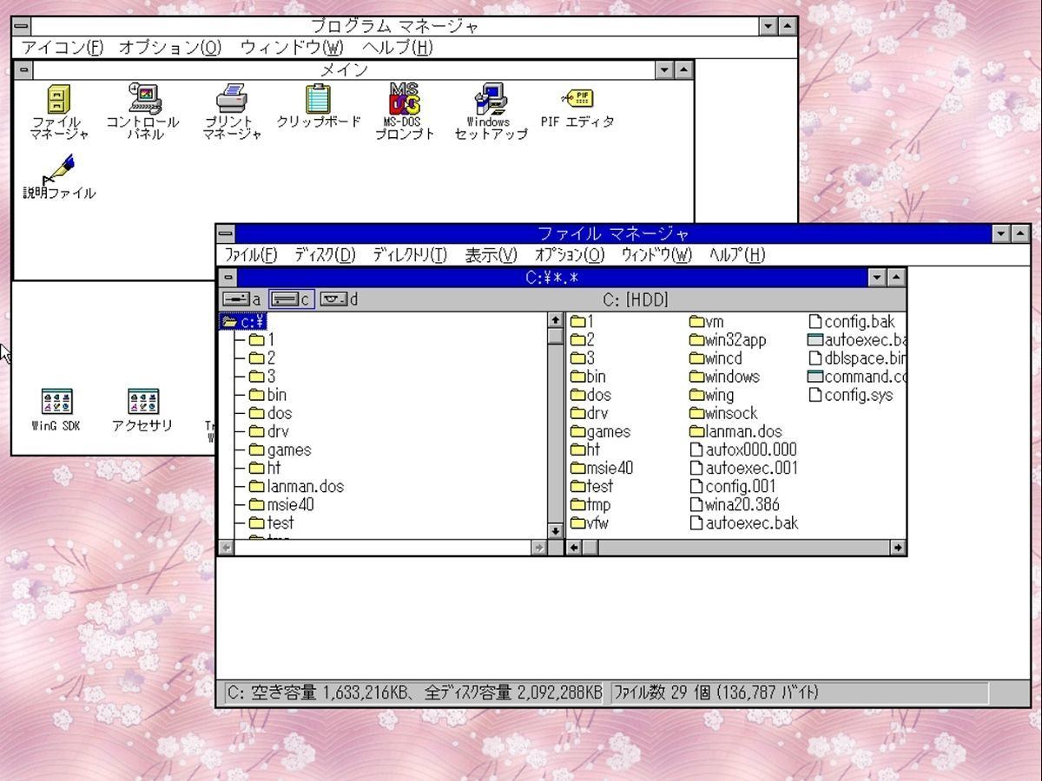Viewport: 1042px width, 781px height.
Task: Select the test folder in directory tree
Action: click(271, 522)
